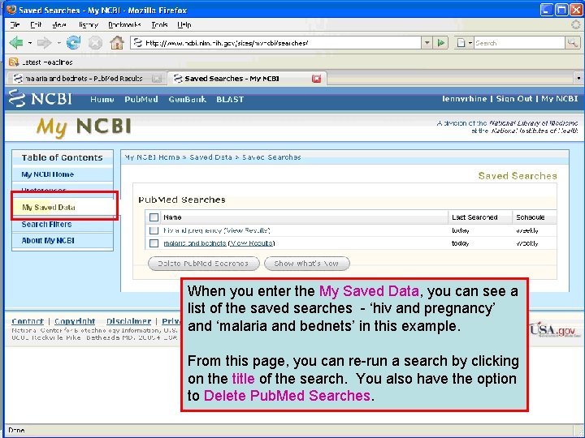Open View Results for malaria and bednets

[x=251, y=243]
